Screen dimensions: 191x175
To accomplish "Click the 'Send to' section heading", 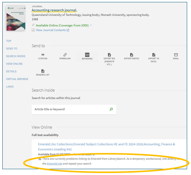I will coord(38,46).
